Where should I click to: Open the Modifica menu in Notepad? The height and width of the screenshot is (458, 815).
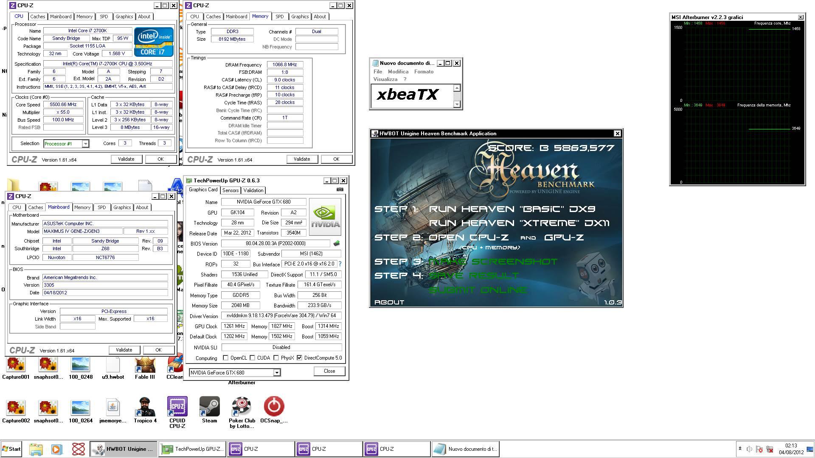tap(398, 72)
